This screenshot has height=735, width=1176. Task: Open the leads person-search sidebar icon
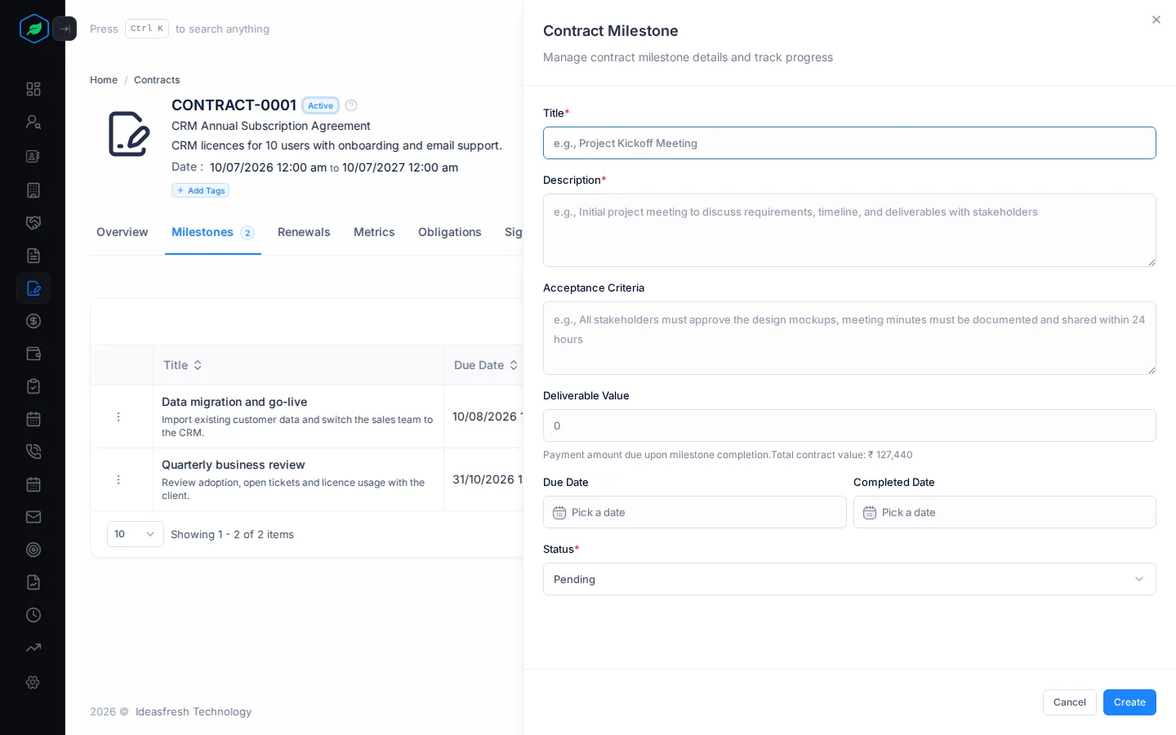click(33, 122)
